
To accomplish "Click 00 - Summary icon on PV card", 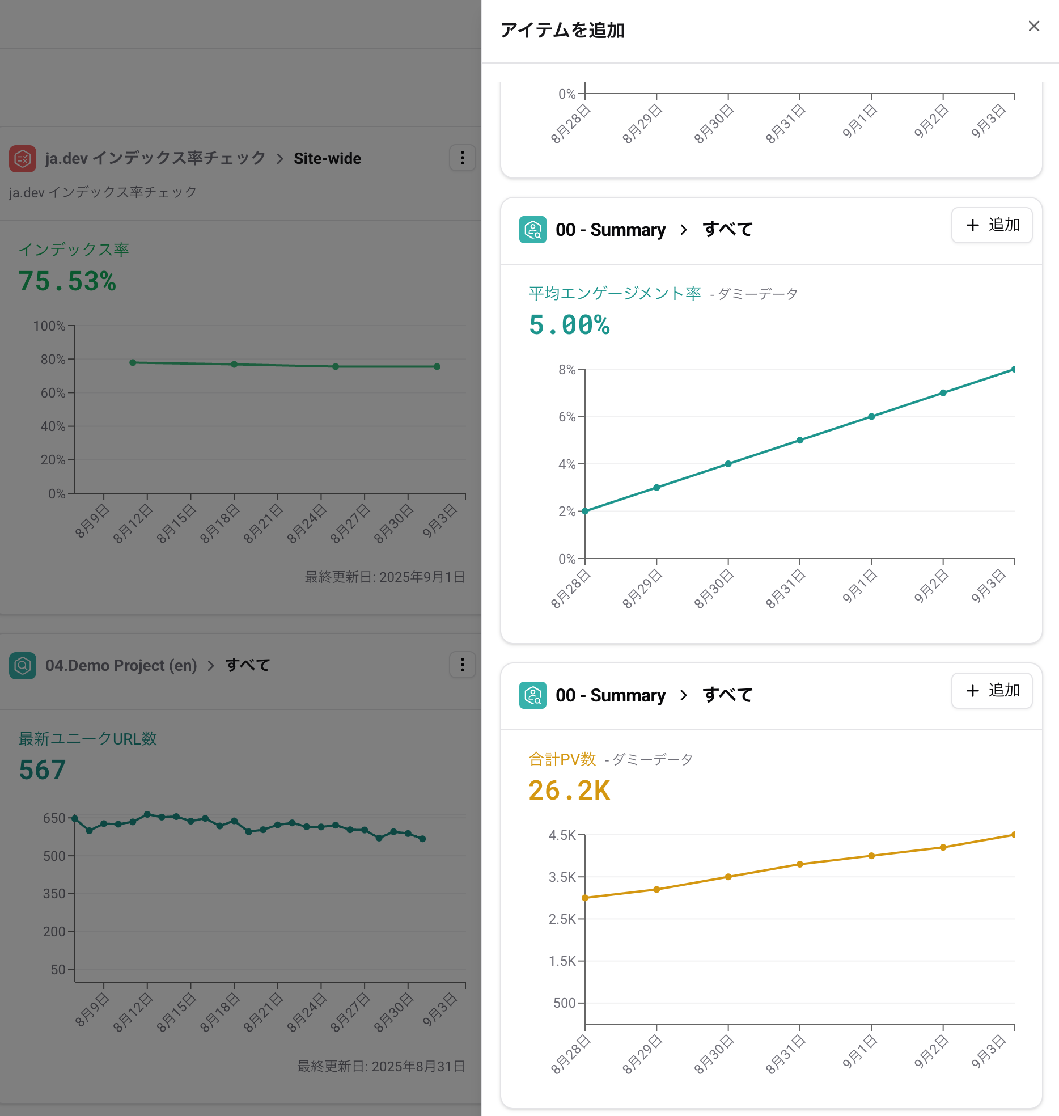I will coord(532,695).
